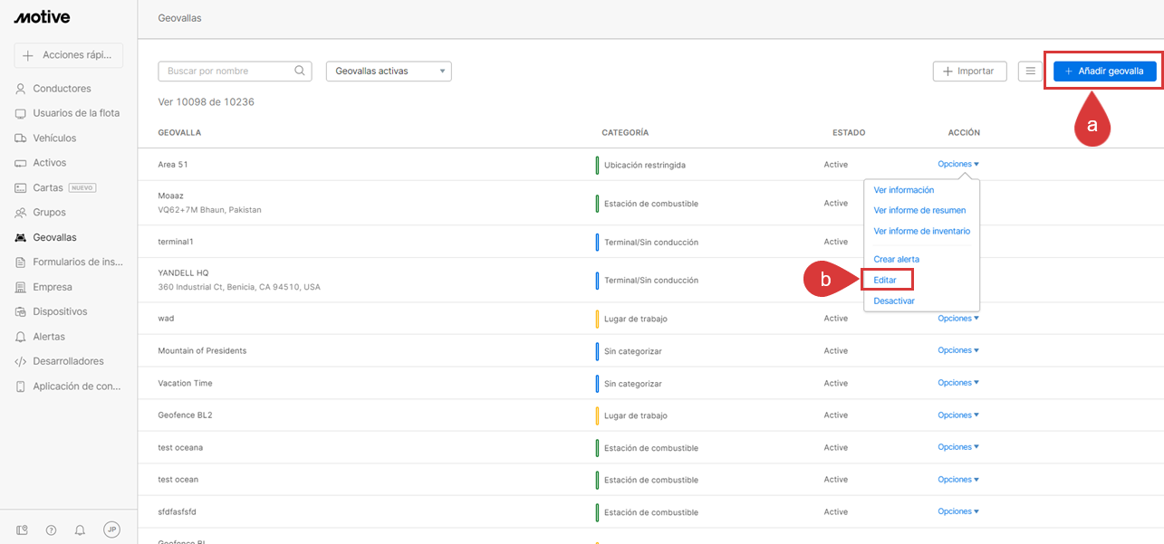
Task: Click the Geovallas sidebar icon
Action: point(21,237)
